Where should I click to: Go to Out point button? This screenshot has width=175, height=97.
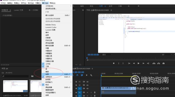tap(148, 63)
